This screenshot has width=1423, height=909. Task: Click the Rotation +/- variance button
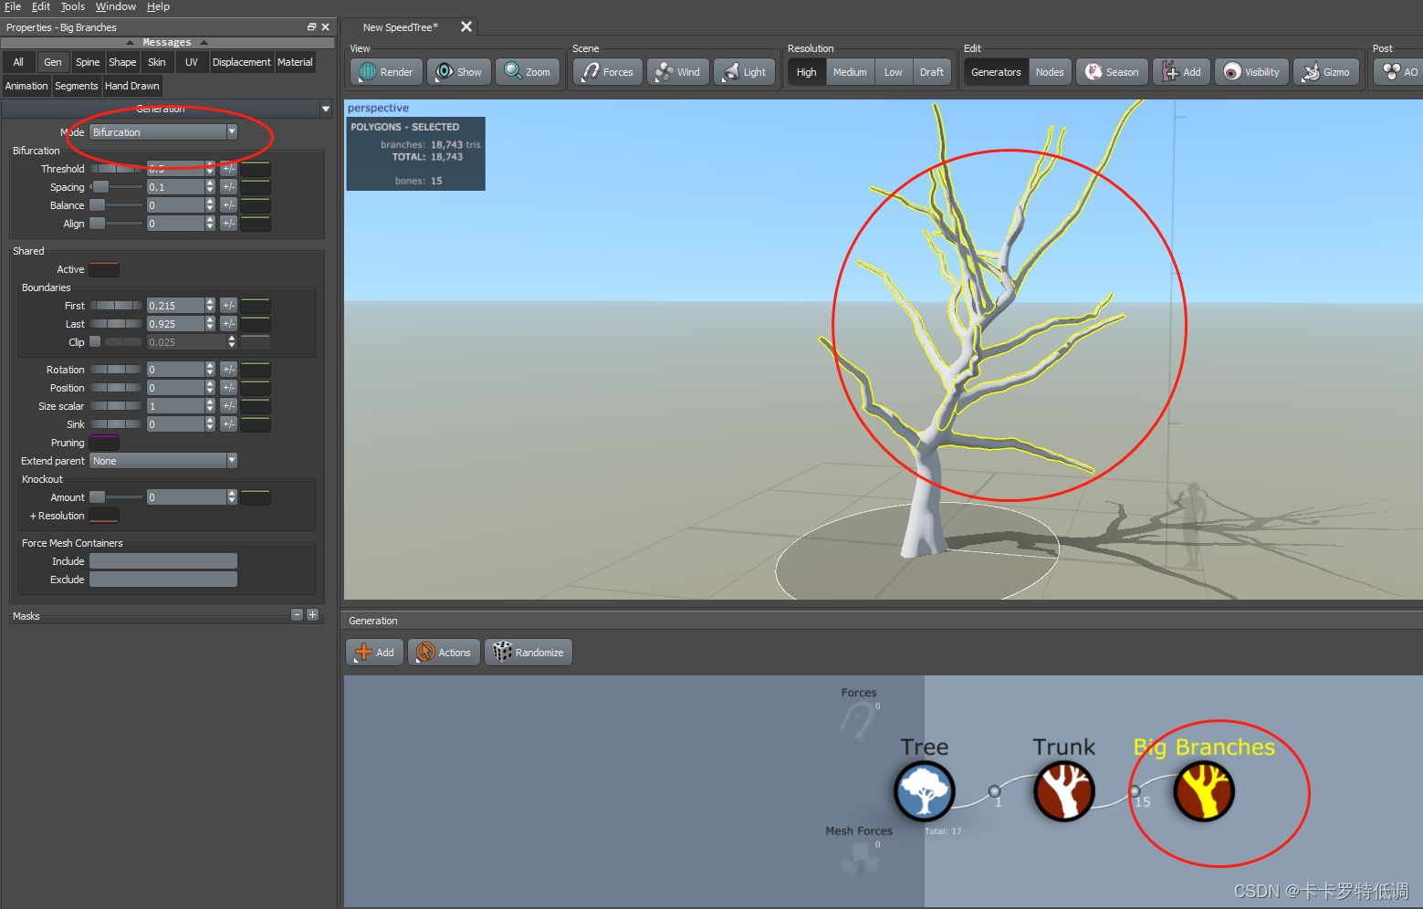point(228,370)
